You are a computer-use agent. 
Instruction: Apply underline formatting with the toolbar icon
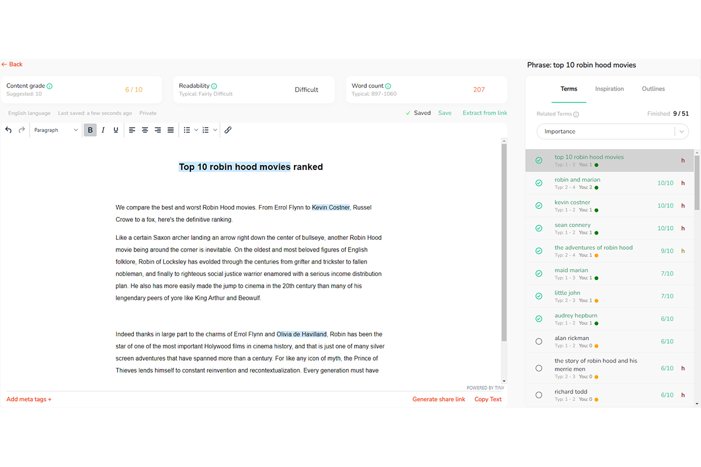[116, 130]
